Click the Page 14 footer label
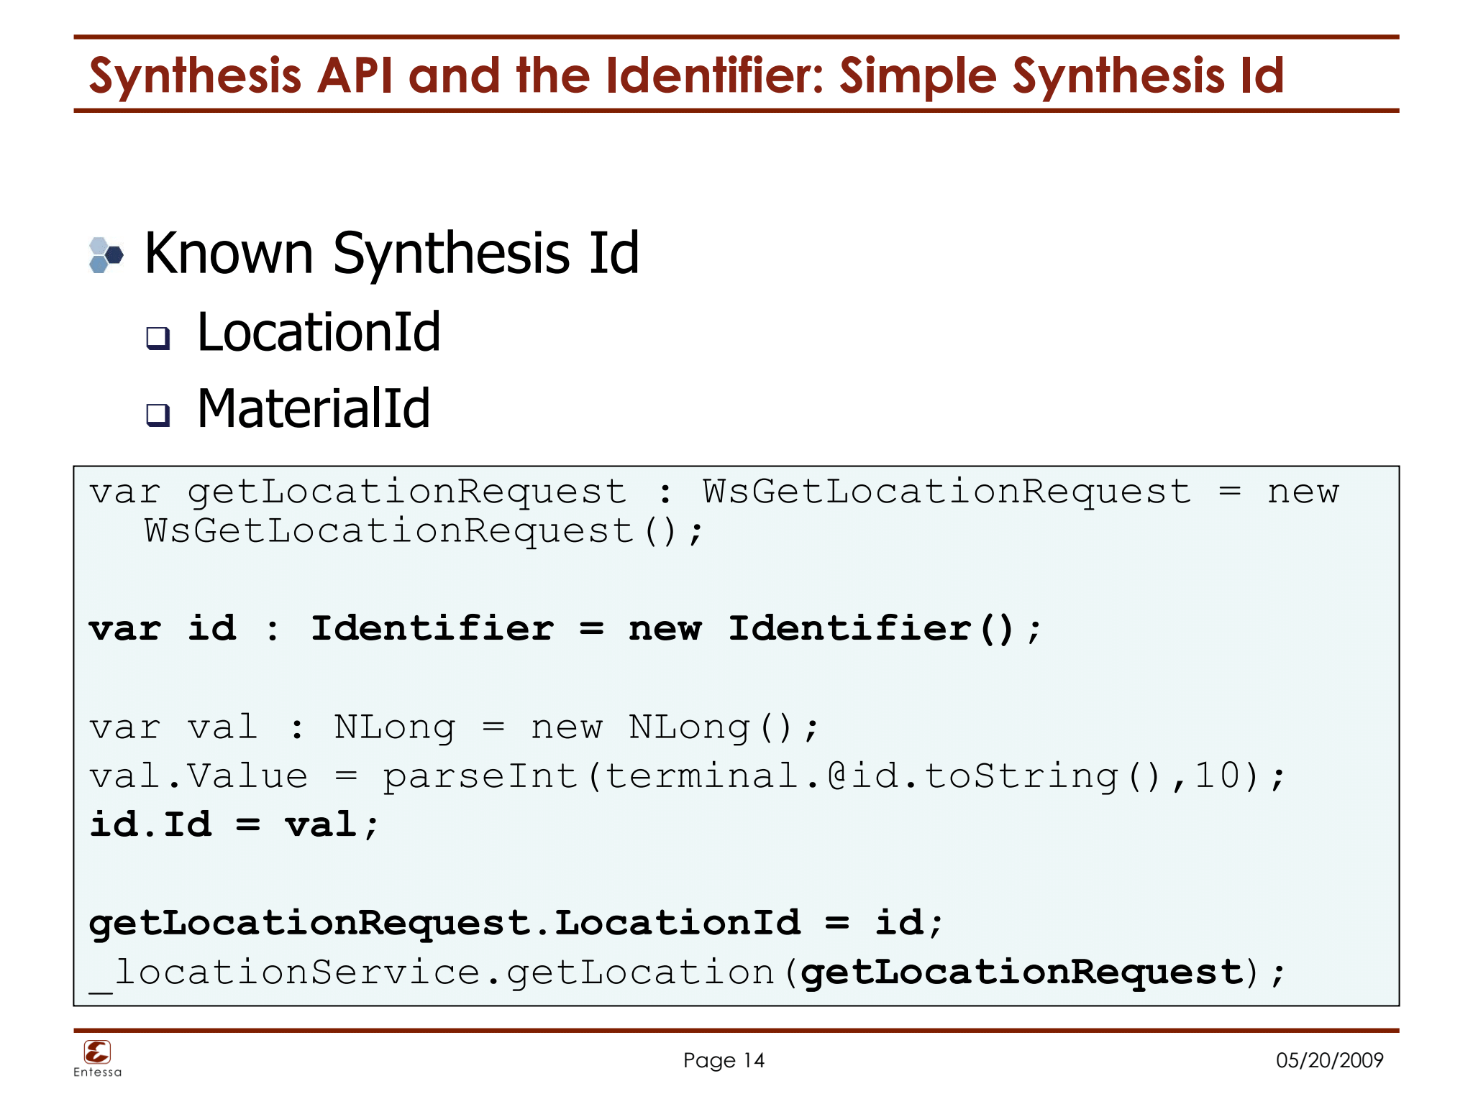1473x1104 pixels. click(724, 1060)
